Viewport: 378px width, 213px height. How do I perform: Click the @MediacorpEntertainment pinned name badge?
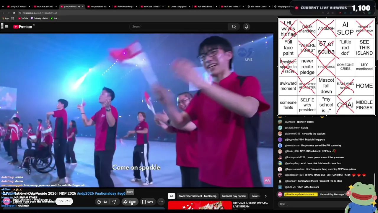301,194
